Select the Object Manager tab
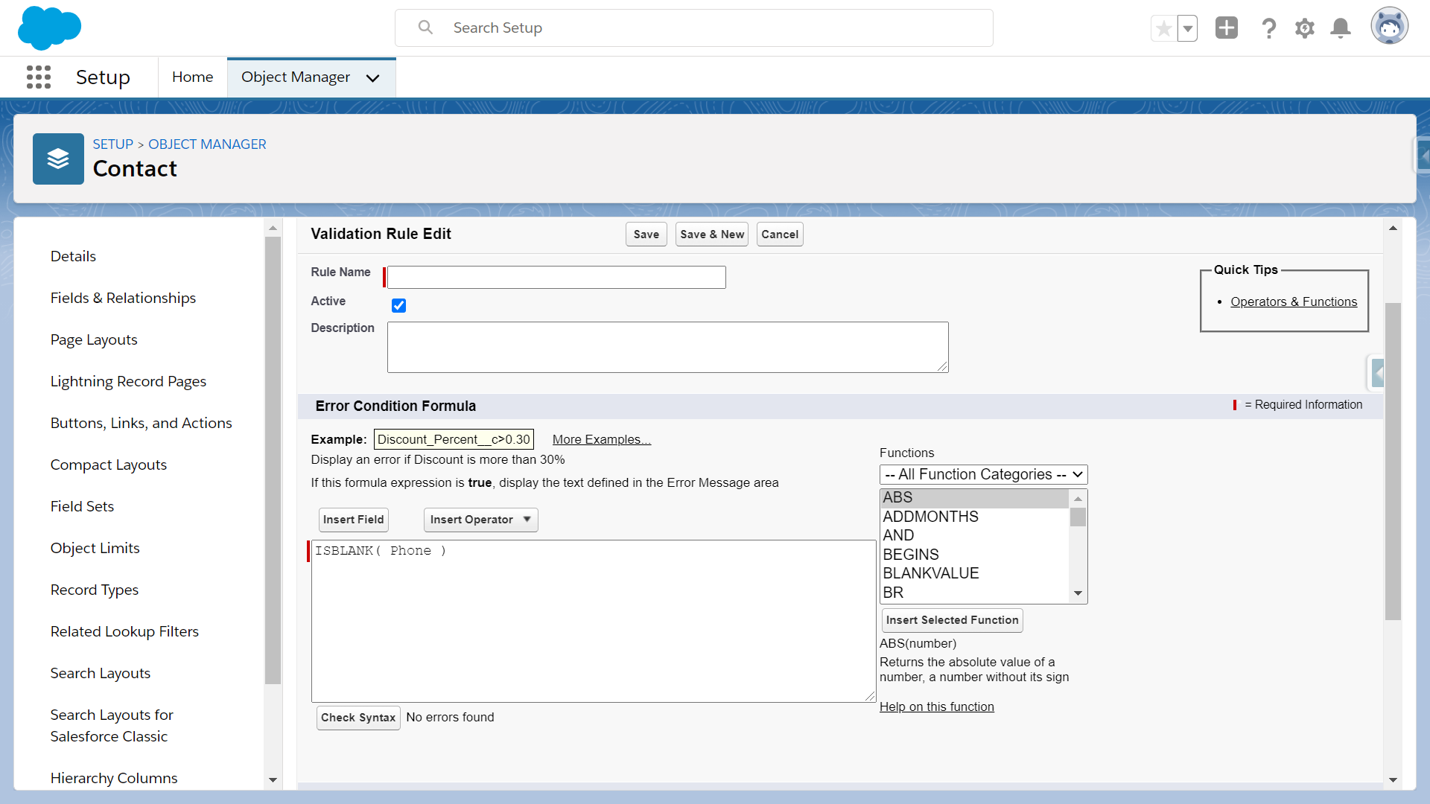This screenshot has height=804, width=1430. [295, 77]
